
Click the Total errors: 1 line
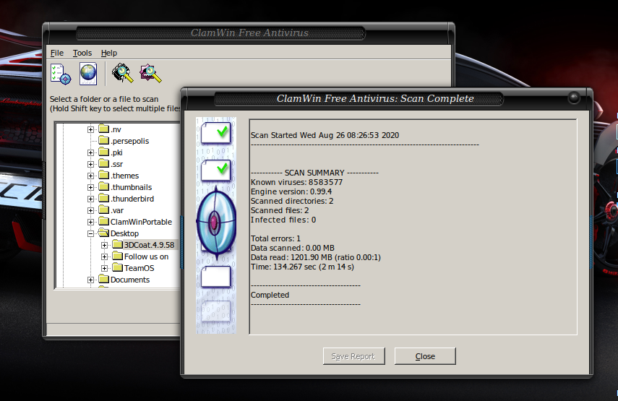point(275,238)
